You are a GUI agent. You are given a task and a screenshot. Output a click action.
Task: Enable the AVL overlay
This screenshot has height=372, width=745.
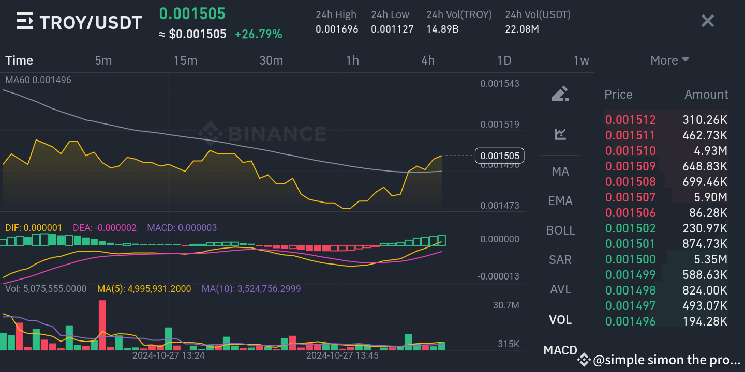click(x=560, y=289)
